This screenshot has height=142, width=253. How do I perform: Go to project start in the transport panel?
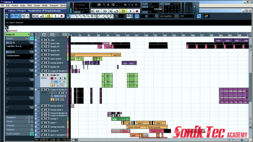[x=93, y=11]
